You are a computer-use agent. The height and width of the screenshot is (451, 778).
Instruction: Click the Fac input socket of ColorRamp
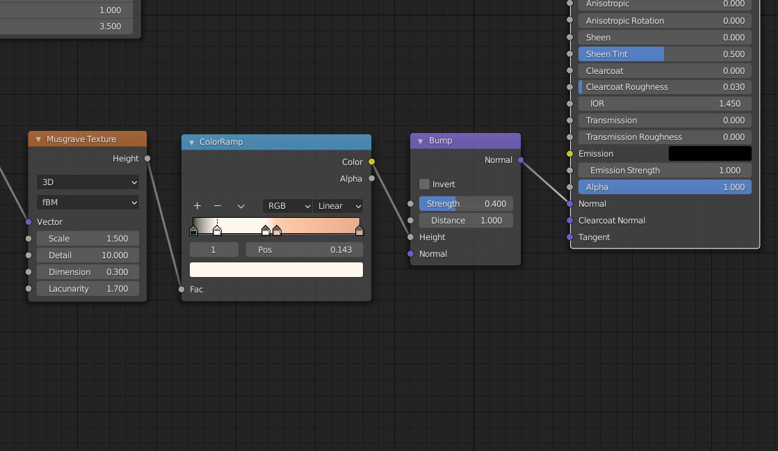tap(181, 290)
